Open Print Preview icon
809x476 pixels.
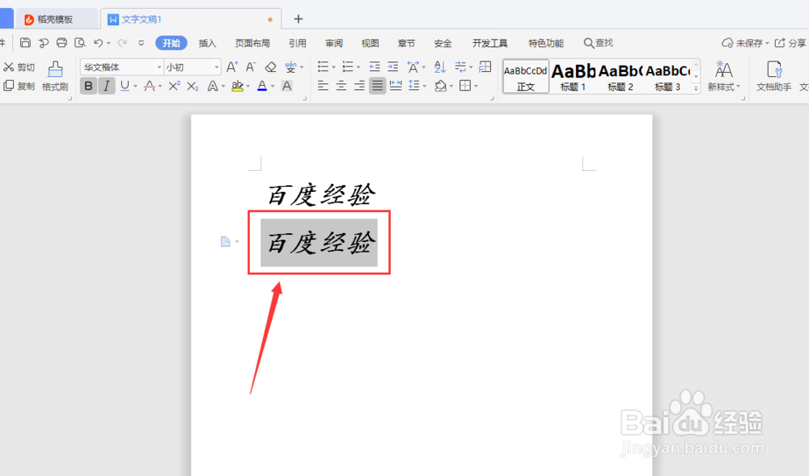(79, 43)
